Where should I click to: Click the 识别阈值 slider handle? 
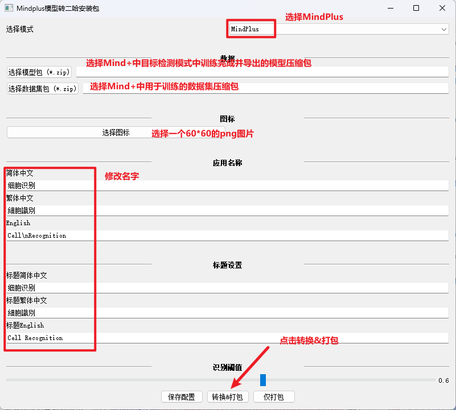tap(263, 380)
